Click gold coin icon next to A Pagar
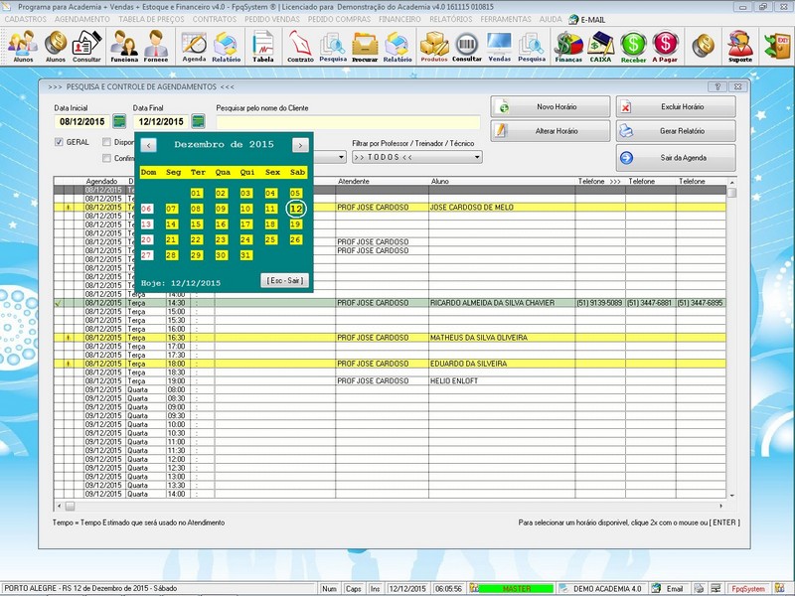This screenshot has height=596, width=795. [x=703, y=46]
